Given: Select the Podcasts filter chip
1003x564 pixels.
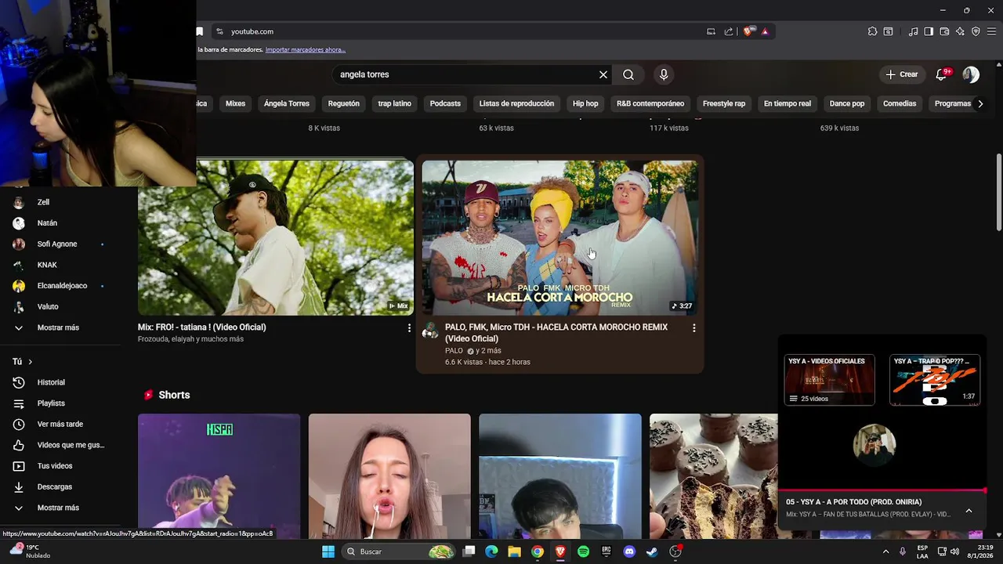Looking at the screenshot, I should pos(445,103).
